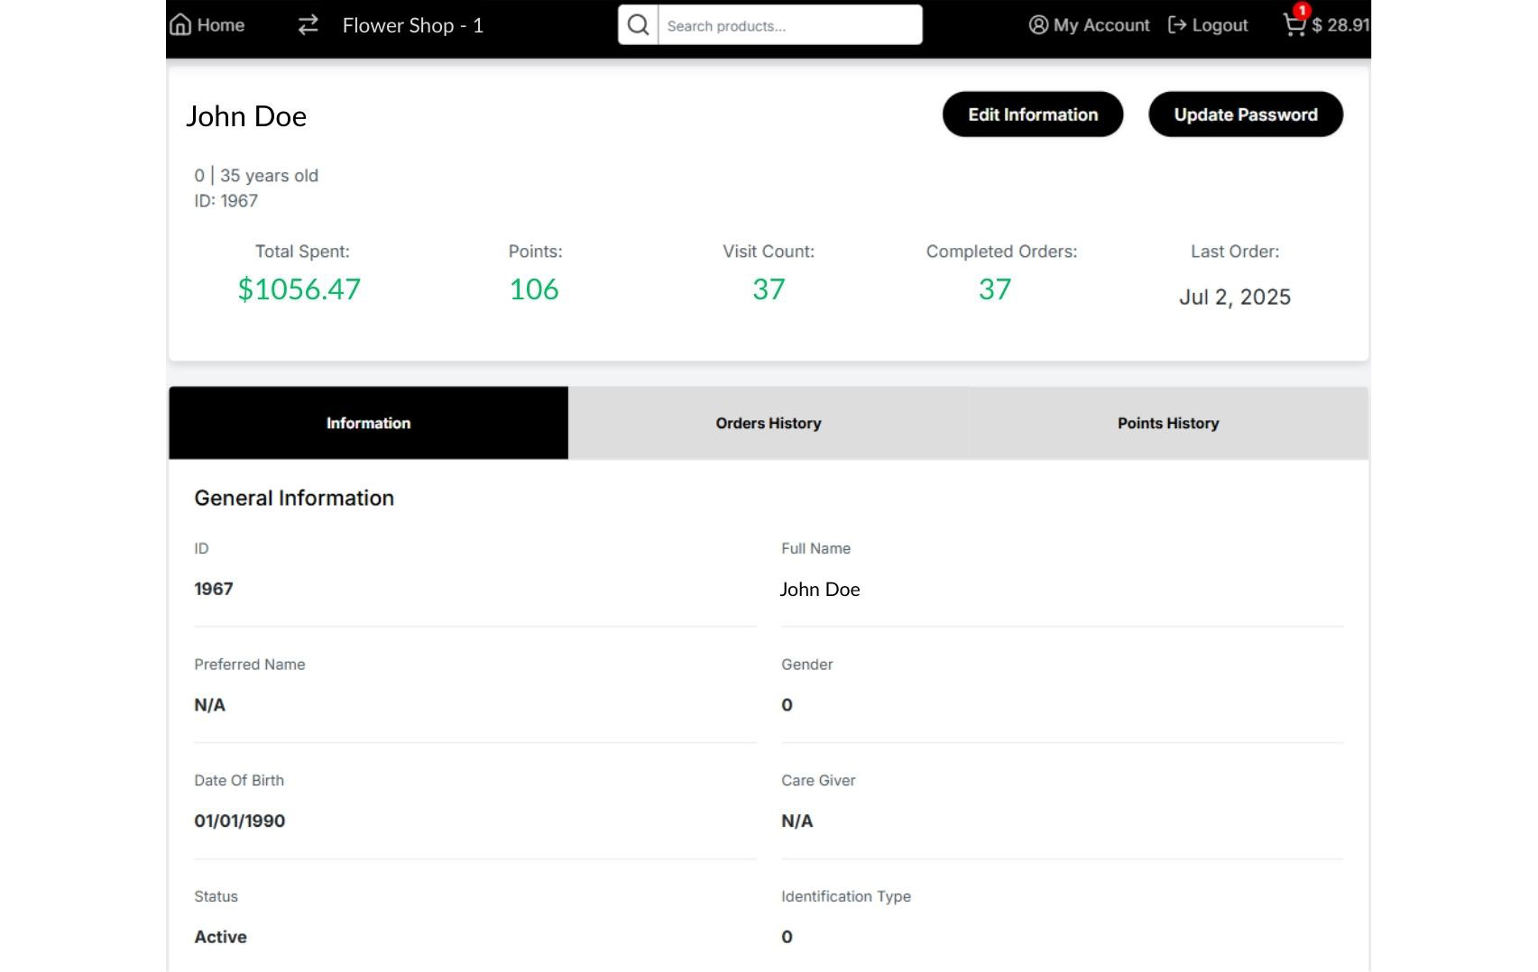Click the Home house icon
The image size is (1538, 972).
[180, 24]
